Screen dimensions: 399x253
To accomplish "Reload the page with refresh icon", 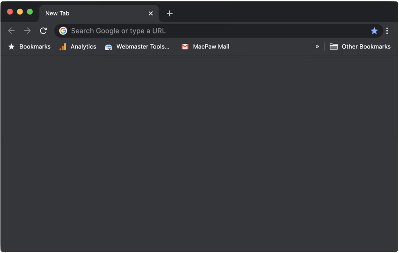I will pyautogui.click(x=43, y=31).
